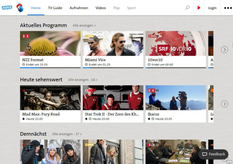Open the three-dots more menu
This screenshot has width=233, height=164.
(228, 8)
